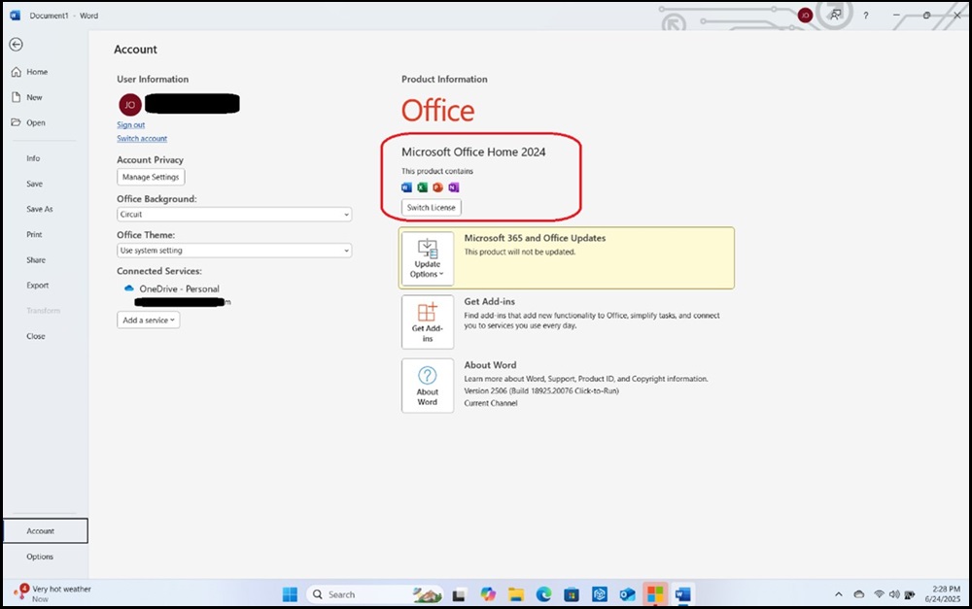The width and height of the screenshot is (972, 609).
Task: Select Export from the sidebar menu
Action: point(38,285)
